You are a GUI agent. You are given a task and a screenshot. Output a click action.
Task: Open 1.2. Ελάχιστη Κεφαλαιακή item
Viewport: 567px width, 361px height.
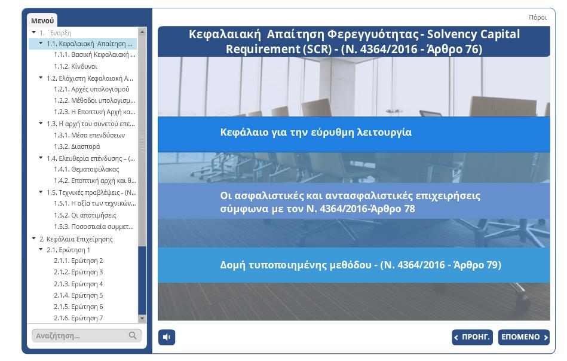tap(90, 78)
